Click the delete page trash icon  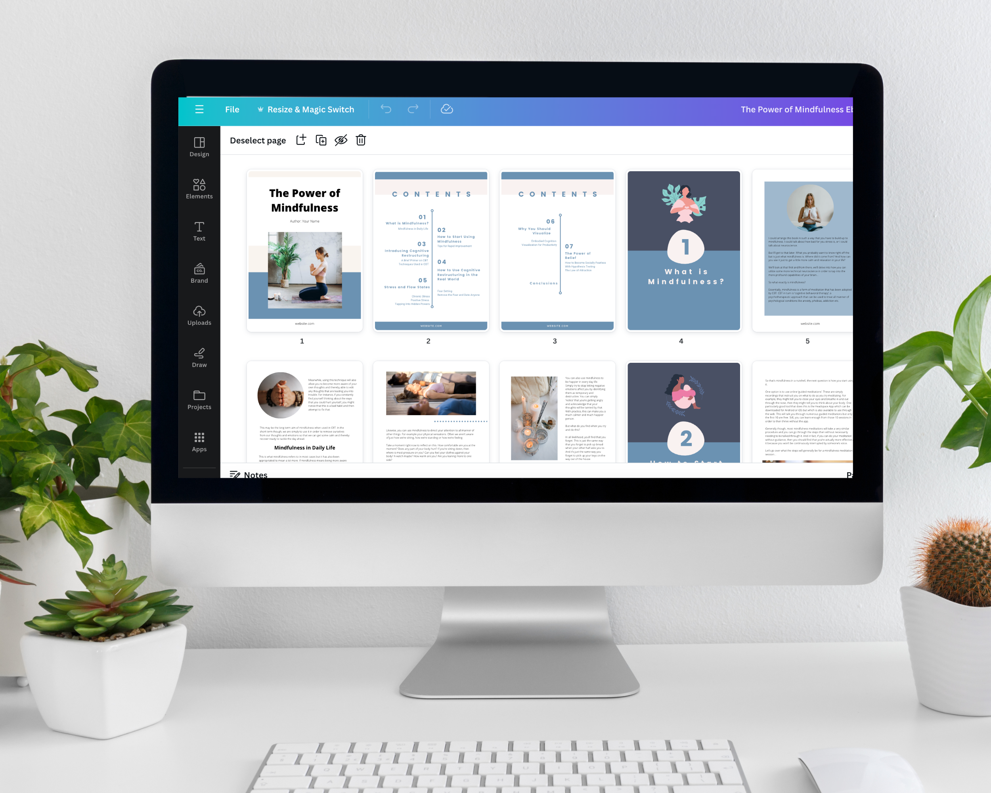(x=362, y=140)
